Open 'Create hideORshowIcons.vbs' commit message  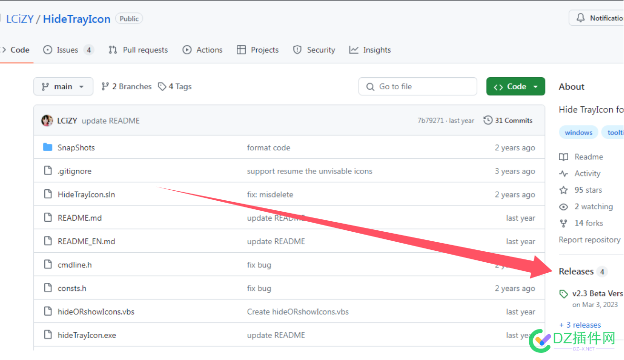pyautogui.click(x=298, y=311)
